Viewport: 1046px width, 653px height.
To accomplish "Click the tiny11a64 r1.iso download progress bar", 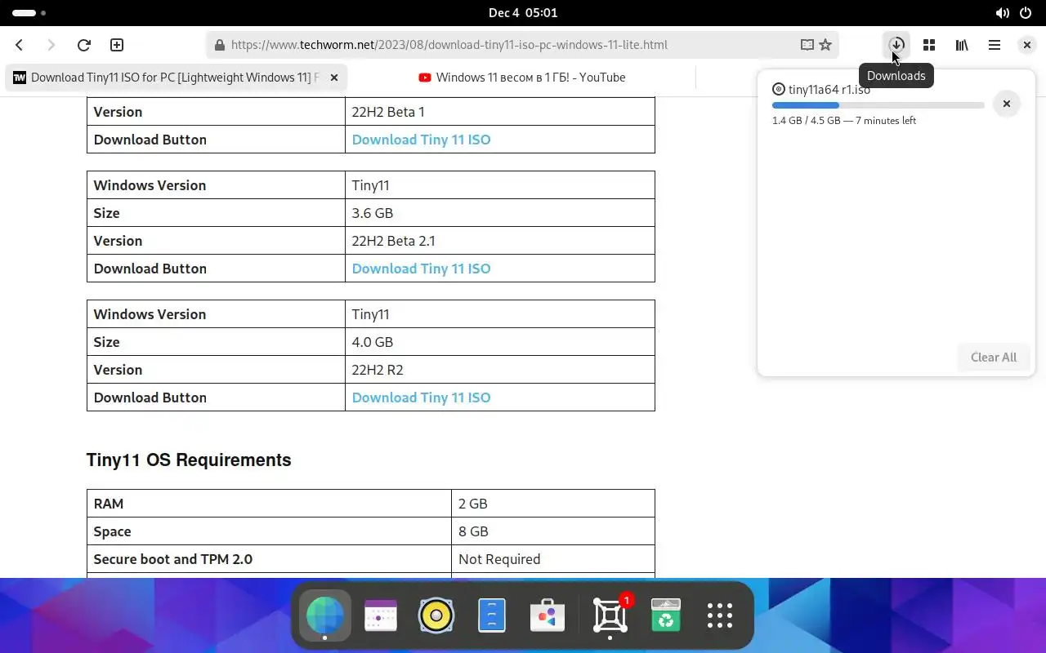I will coord(878,105).
